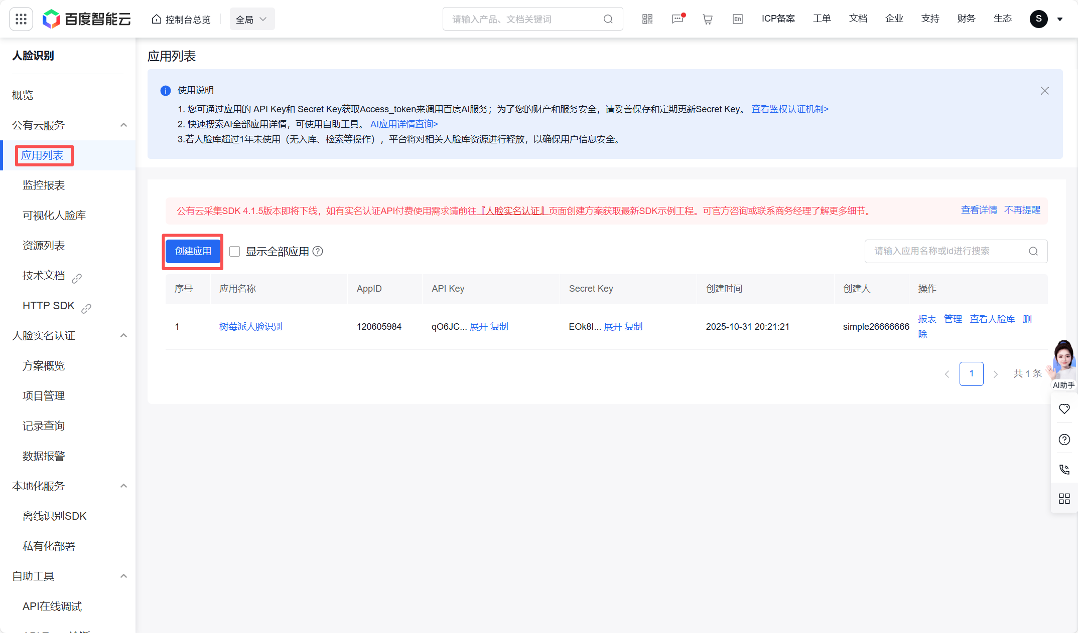1078x633 pixels.
Task: Open the shopping cart icon
Action: pos(707,19)
